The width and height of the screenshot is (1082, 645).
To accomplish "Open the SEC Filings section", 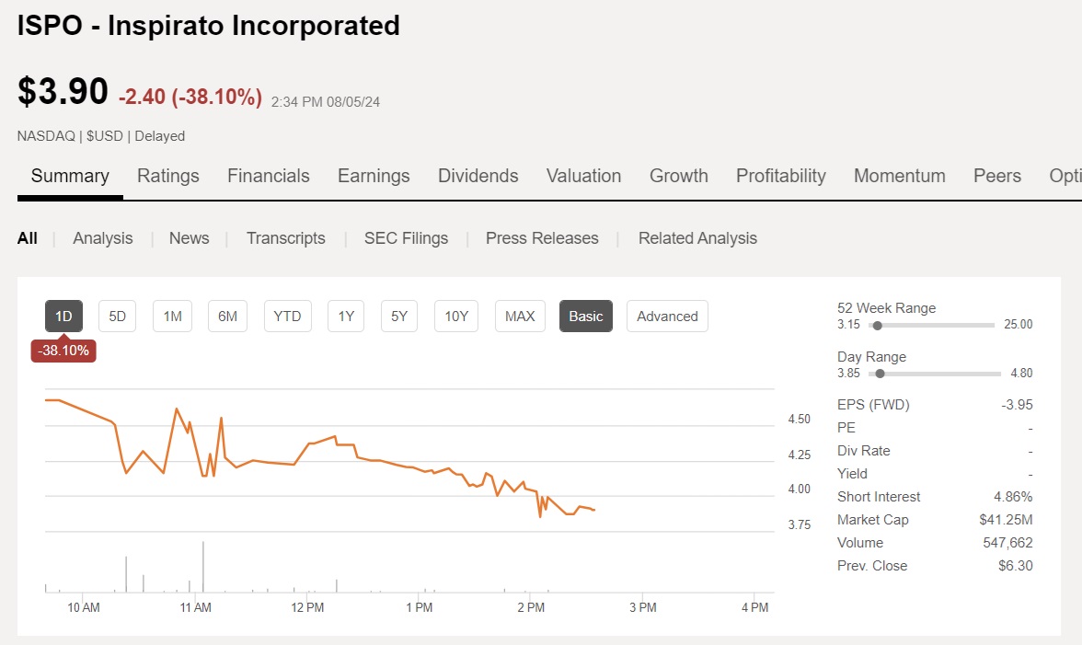I will pos(406,237).
